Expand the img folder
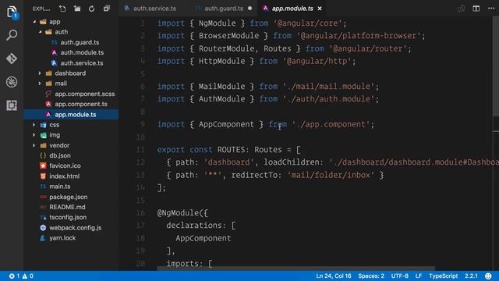The image size is (499, 281). pos(34,135)
